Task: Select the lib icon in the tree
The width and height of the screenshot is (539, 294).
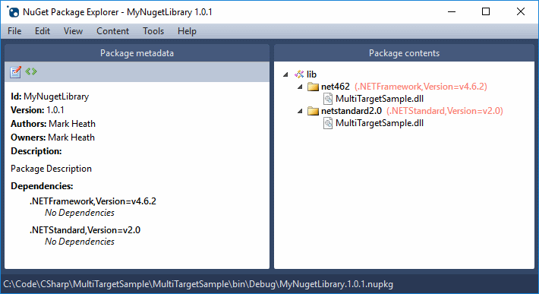Action: [299, 74]
